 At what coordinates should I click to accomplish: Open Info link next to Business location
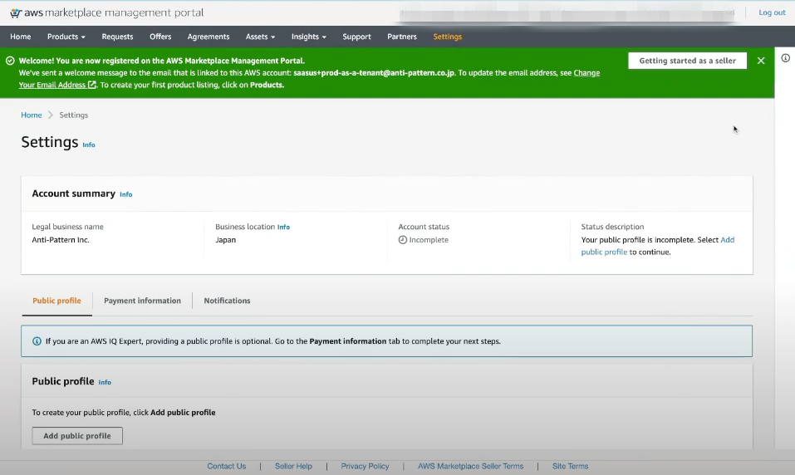pos(283,227)
